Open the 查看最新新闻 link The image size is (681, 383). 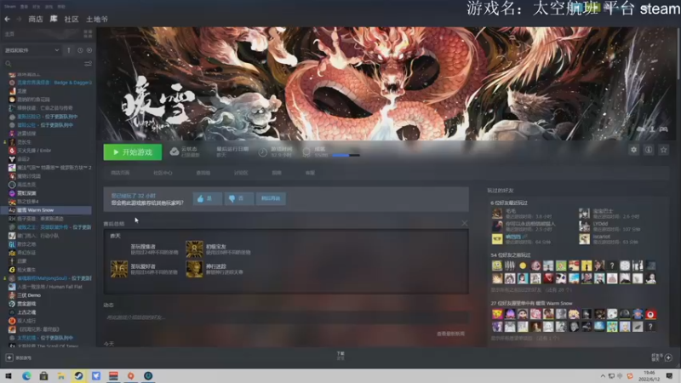pos(450,334)
